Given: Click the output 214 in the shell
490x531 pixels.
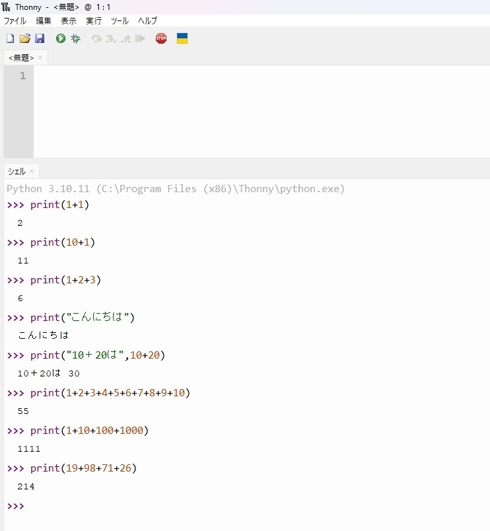Looking at the screenshot, I should [26, 486].
